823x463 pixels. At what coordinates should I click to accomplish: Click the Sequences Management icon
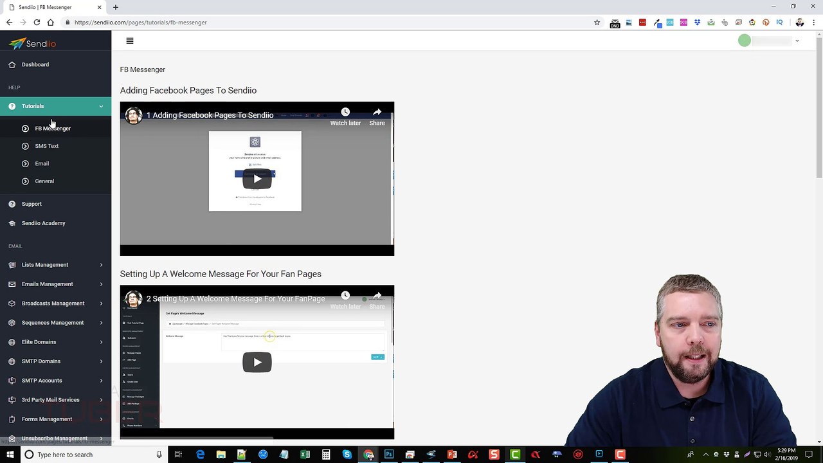(12, 323)
